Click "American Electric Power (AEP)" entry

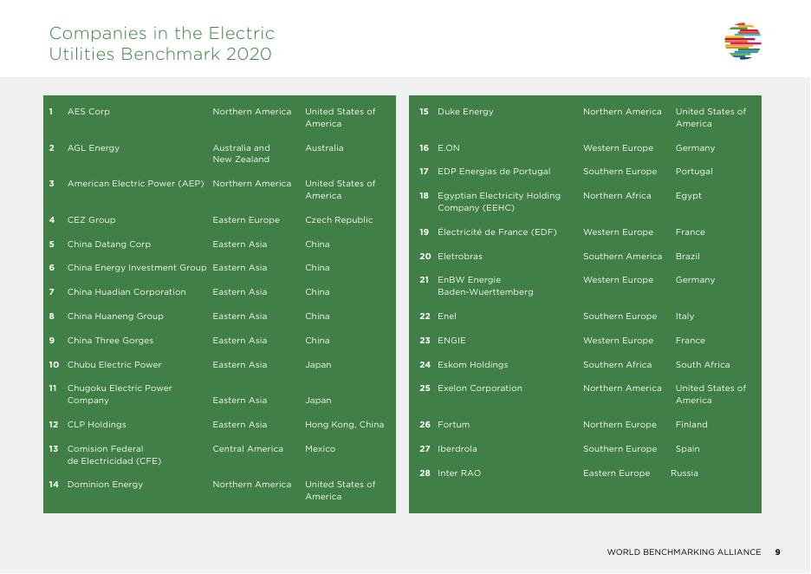[x=135, y=184]
